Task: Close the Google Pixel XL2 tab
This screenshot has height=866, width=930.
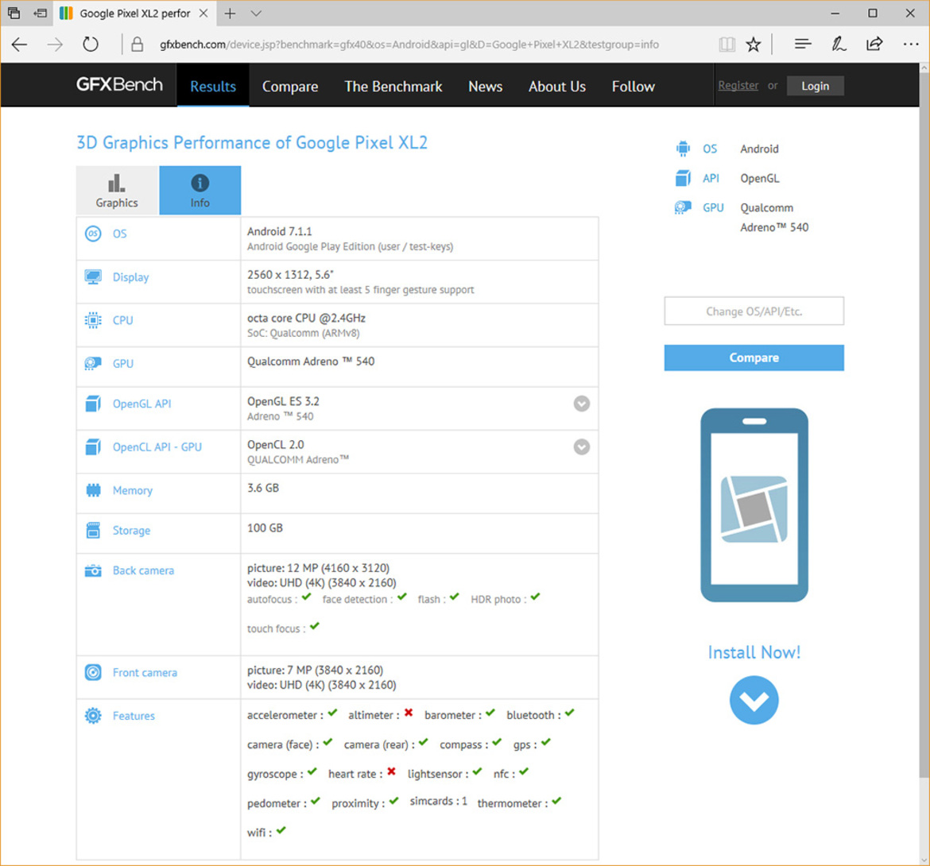Action: 203,13
